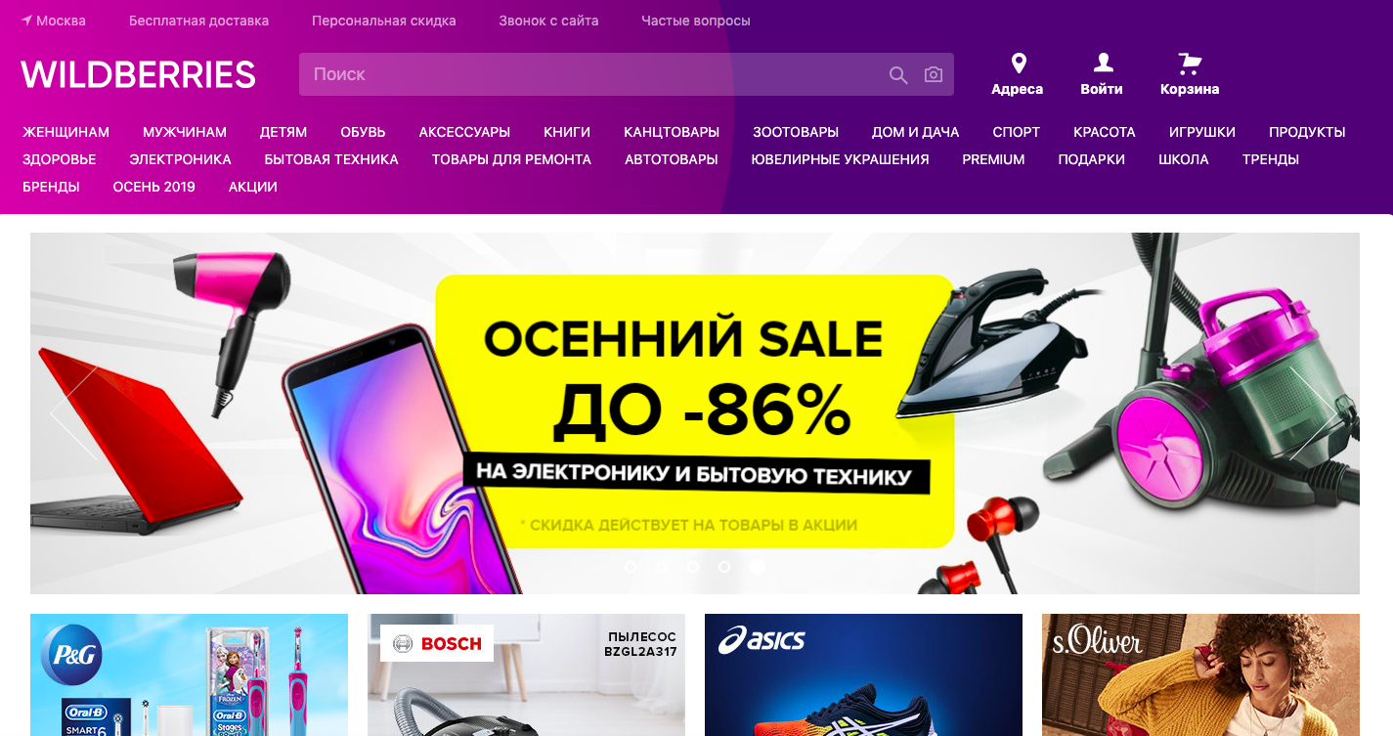Open the Частые вопросы link

(696, 21)
